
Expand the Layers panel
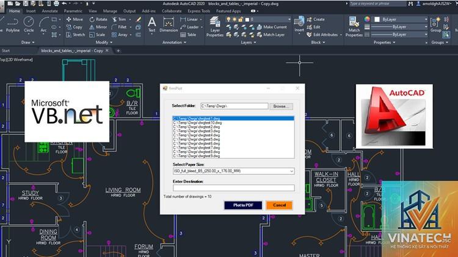249,42
